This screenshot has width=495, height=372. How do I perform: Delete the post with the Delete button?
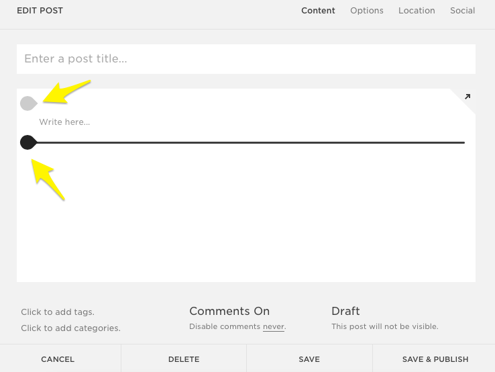[x=184, y=359]
